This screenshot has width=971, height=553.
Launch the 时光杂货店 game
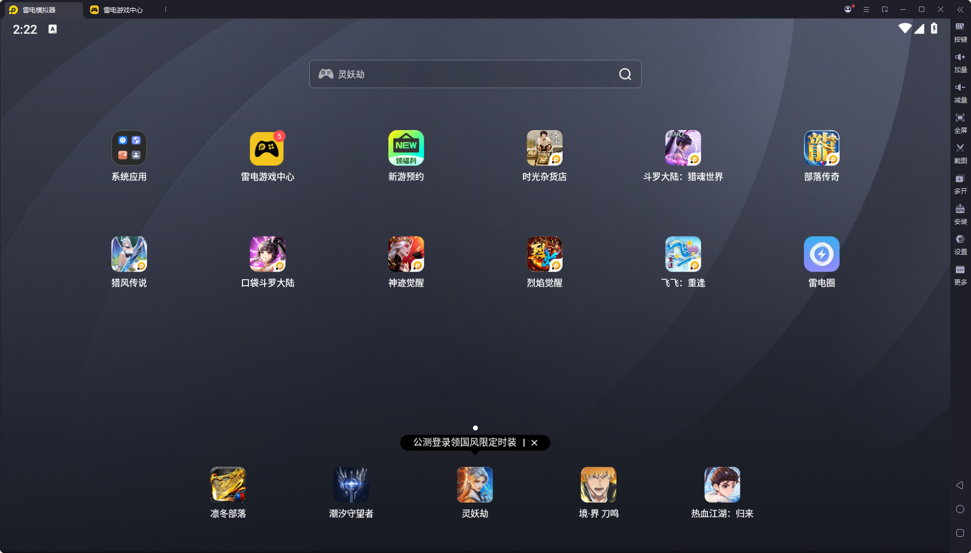click(545, 148)
